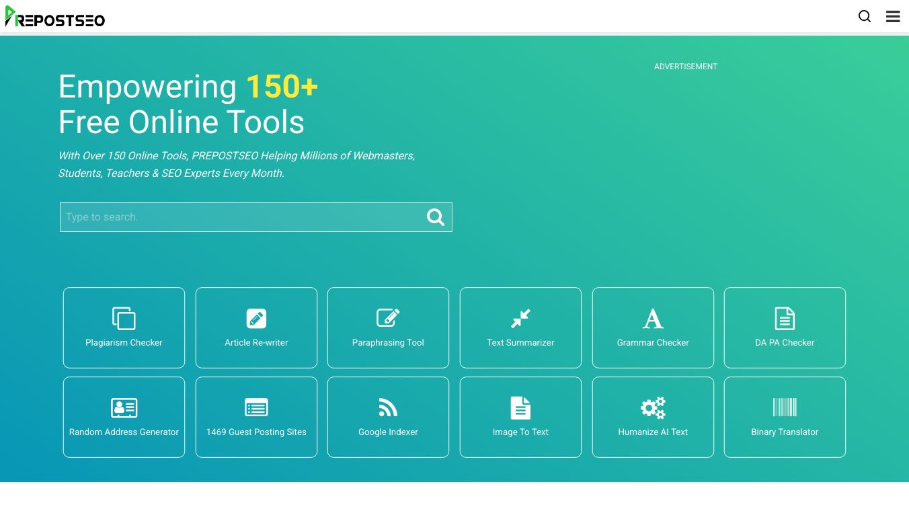Open the Grammar Checker tool card
This screenshot has width=909, height=511.
click(653, 327)
